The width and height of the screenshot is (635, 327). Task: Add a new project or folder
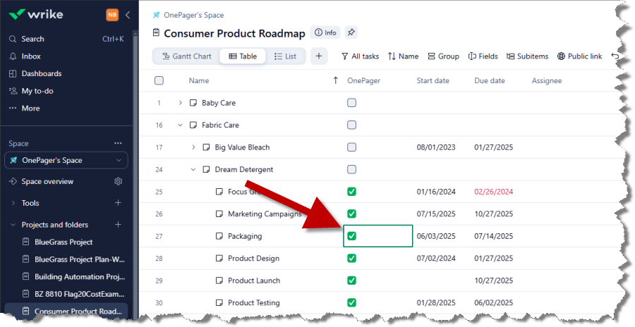(119, 224)
